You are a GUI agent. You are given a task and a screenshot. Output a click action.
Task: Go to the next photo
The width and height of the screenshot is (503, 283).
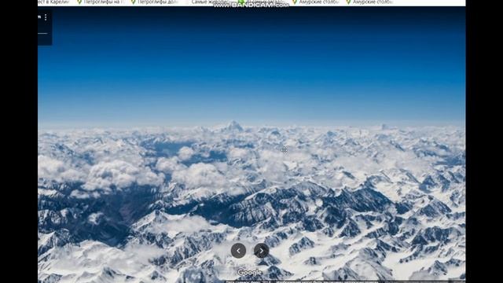point(262,251)
